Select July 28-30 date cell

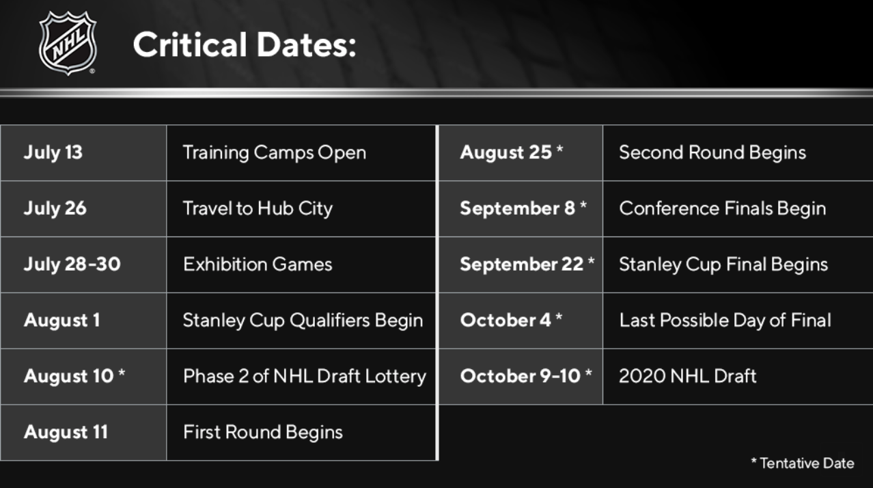tap(83, 265)
